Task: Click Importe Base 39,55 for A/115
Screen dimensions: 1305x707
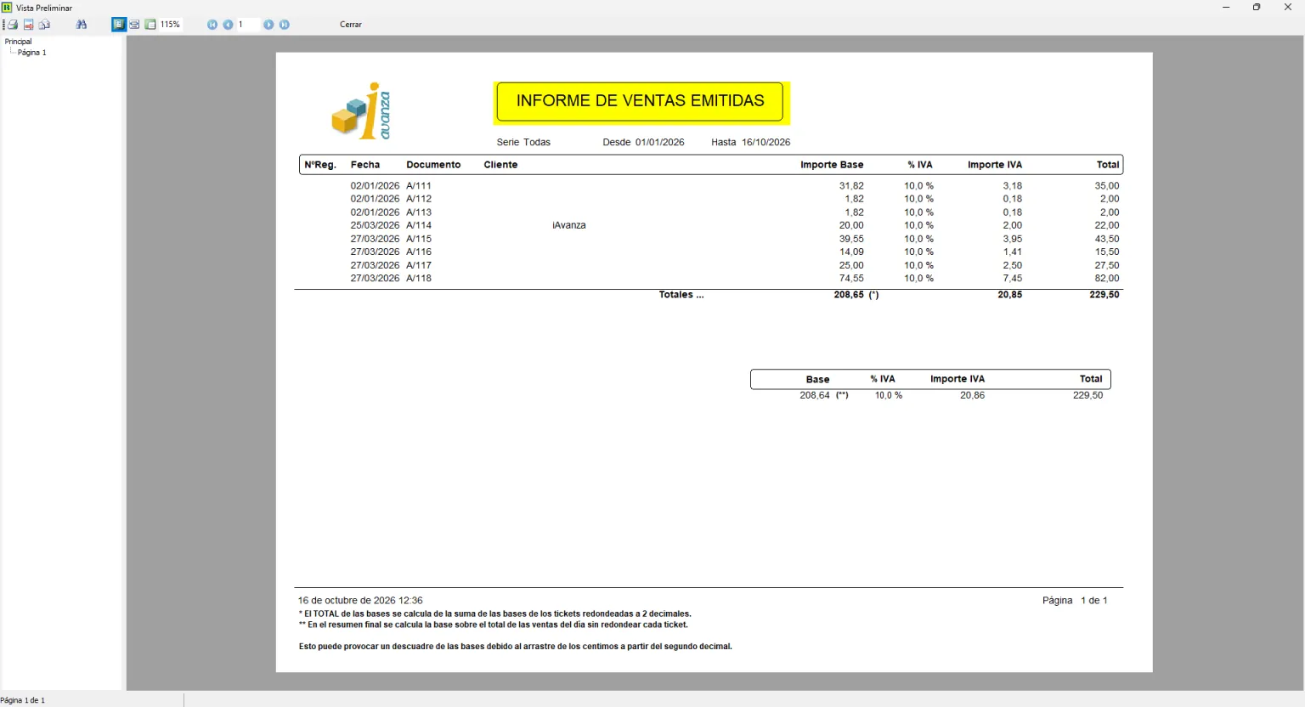Action: (x=851, y=240)
